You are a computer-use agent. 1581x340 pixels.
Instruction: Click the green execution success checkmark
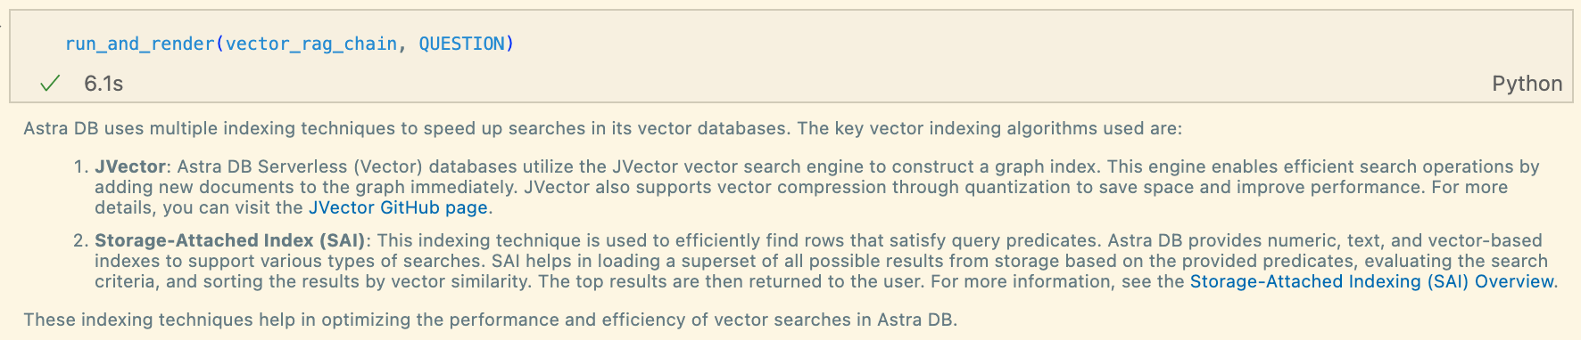(50, 84)
